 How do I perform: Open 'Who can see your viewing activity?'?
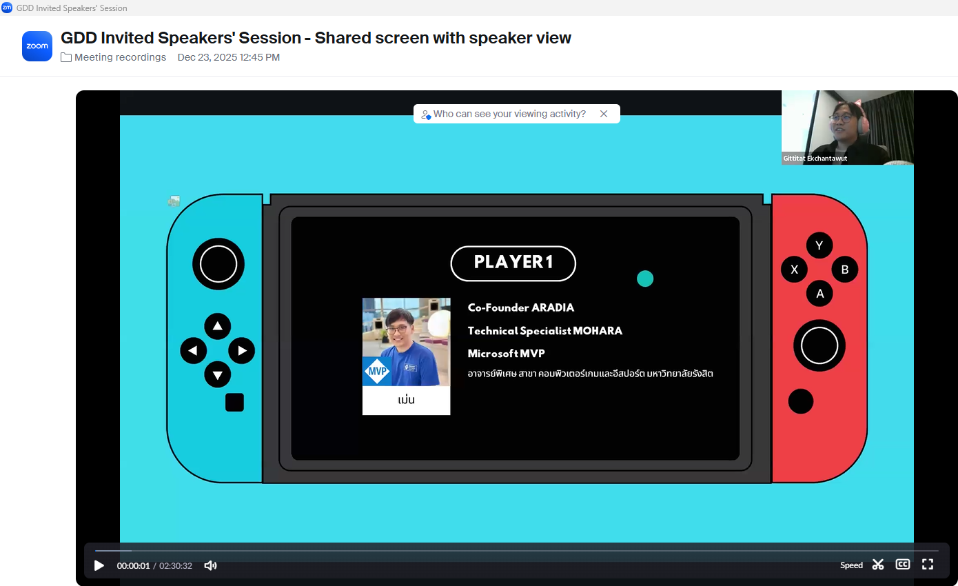coord(509,114)
